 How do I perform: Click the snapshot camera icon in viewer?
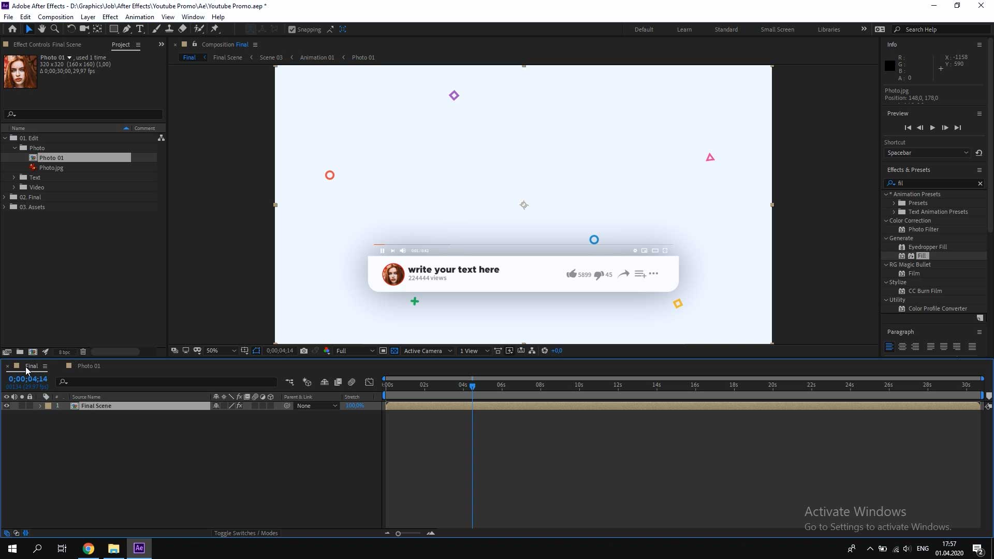point(304,351)
